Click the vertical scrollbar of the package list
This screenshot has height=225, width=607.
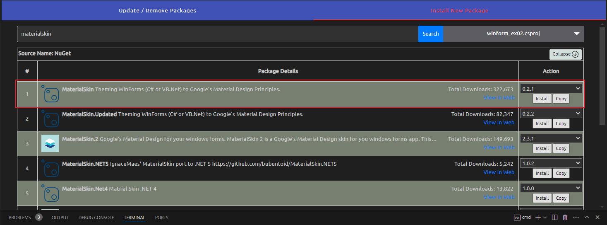tap(602, 77)
